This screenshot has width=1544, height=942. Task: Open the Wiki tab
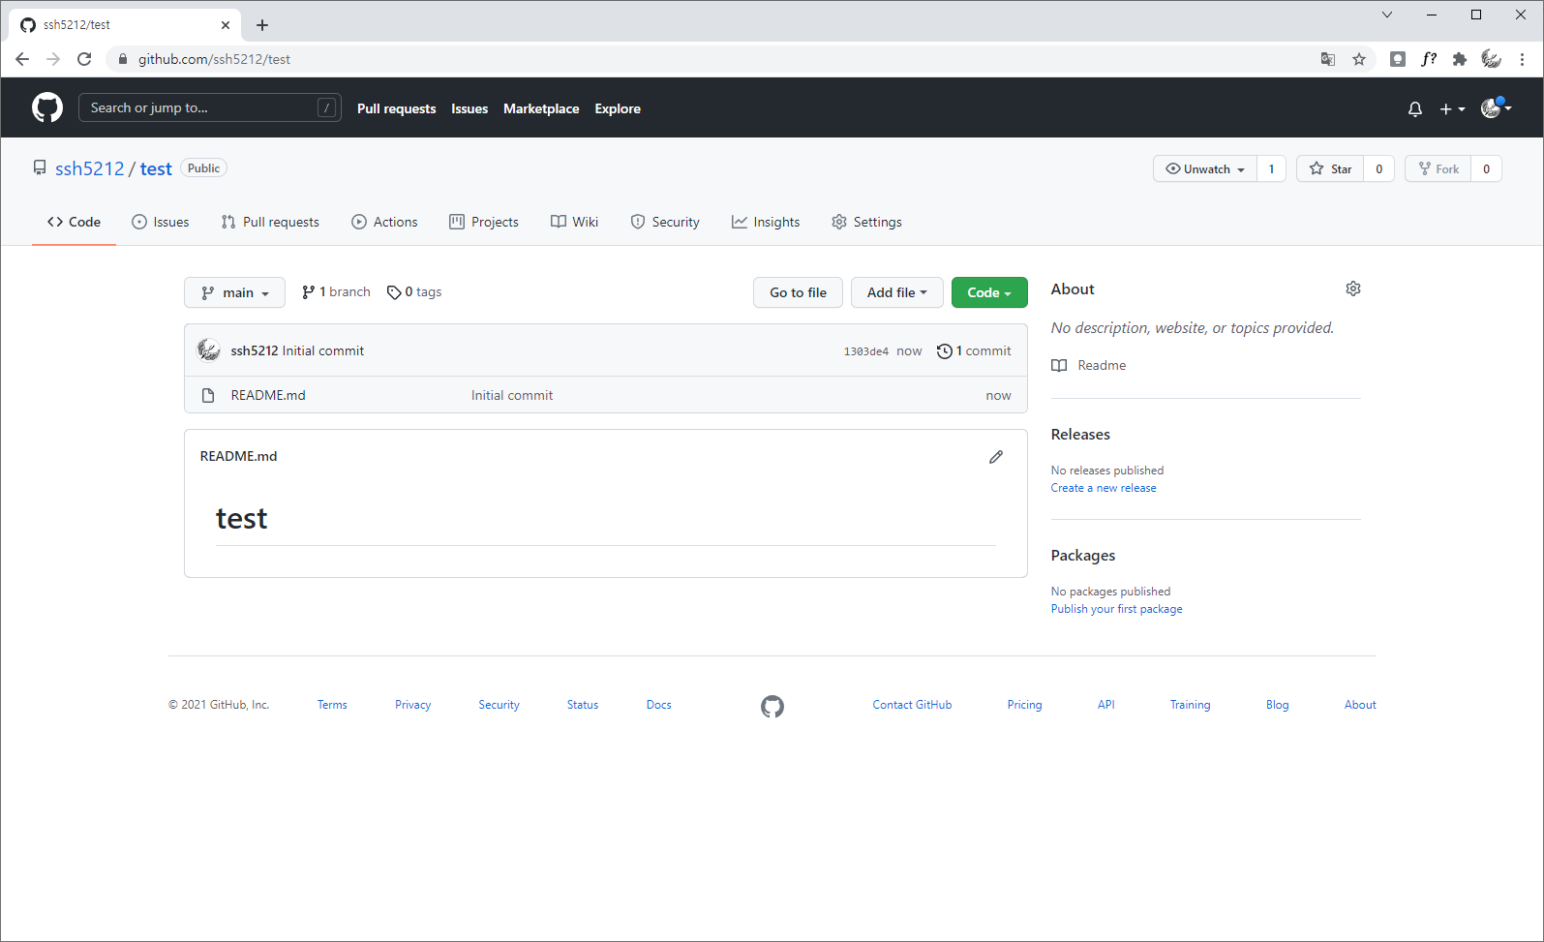click(575, 222)
